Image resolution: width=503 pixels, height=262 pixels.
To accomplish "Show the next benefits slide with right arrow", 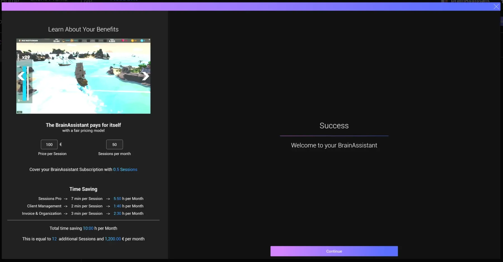I will pyautogui.click(x=145, y=76).
